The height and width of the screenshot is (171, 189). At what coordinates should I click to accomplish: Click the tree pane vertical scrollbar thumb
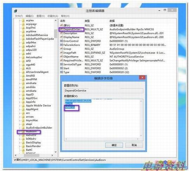[55, 33]
